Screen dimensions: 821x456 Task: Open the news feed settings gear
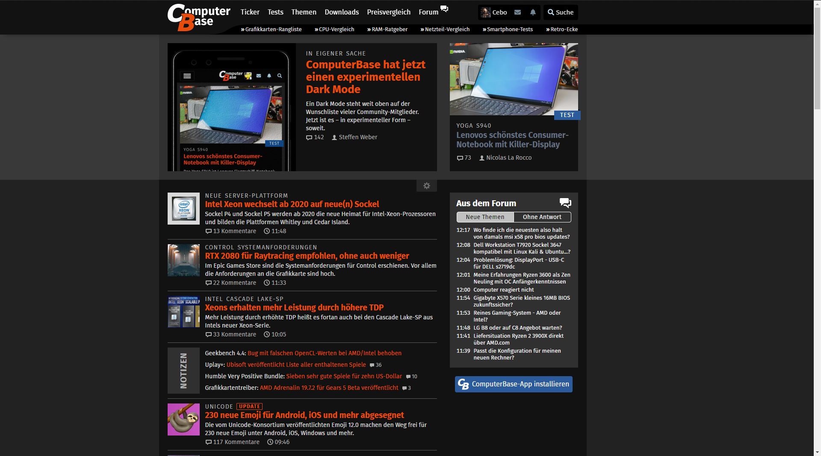426,186
